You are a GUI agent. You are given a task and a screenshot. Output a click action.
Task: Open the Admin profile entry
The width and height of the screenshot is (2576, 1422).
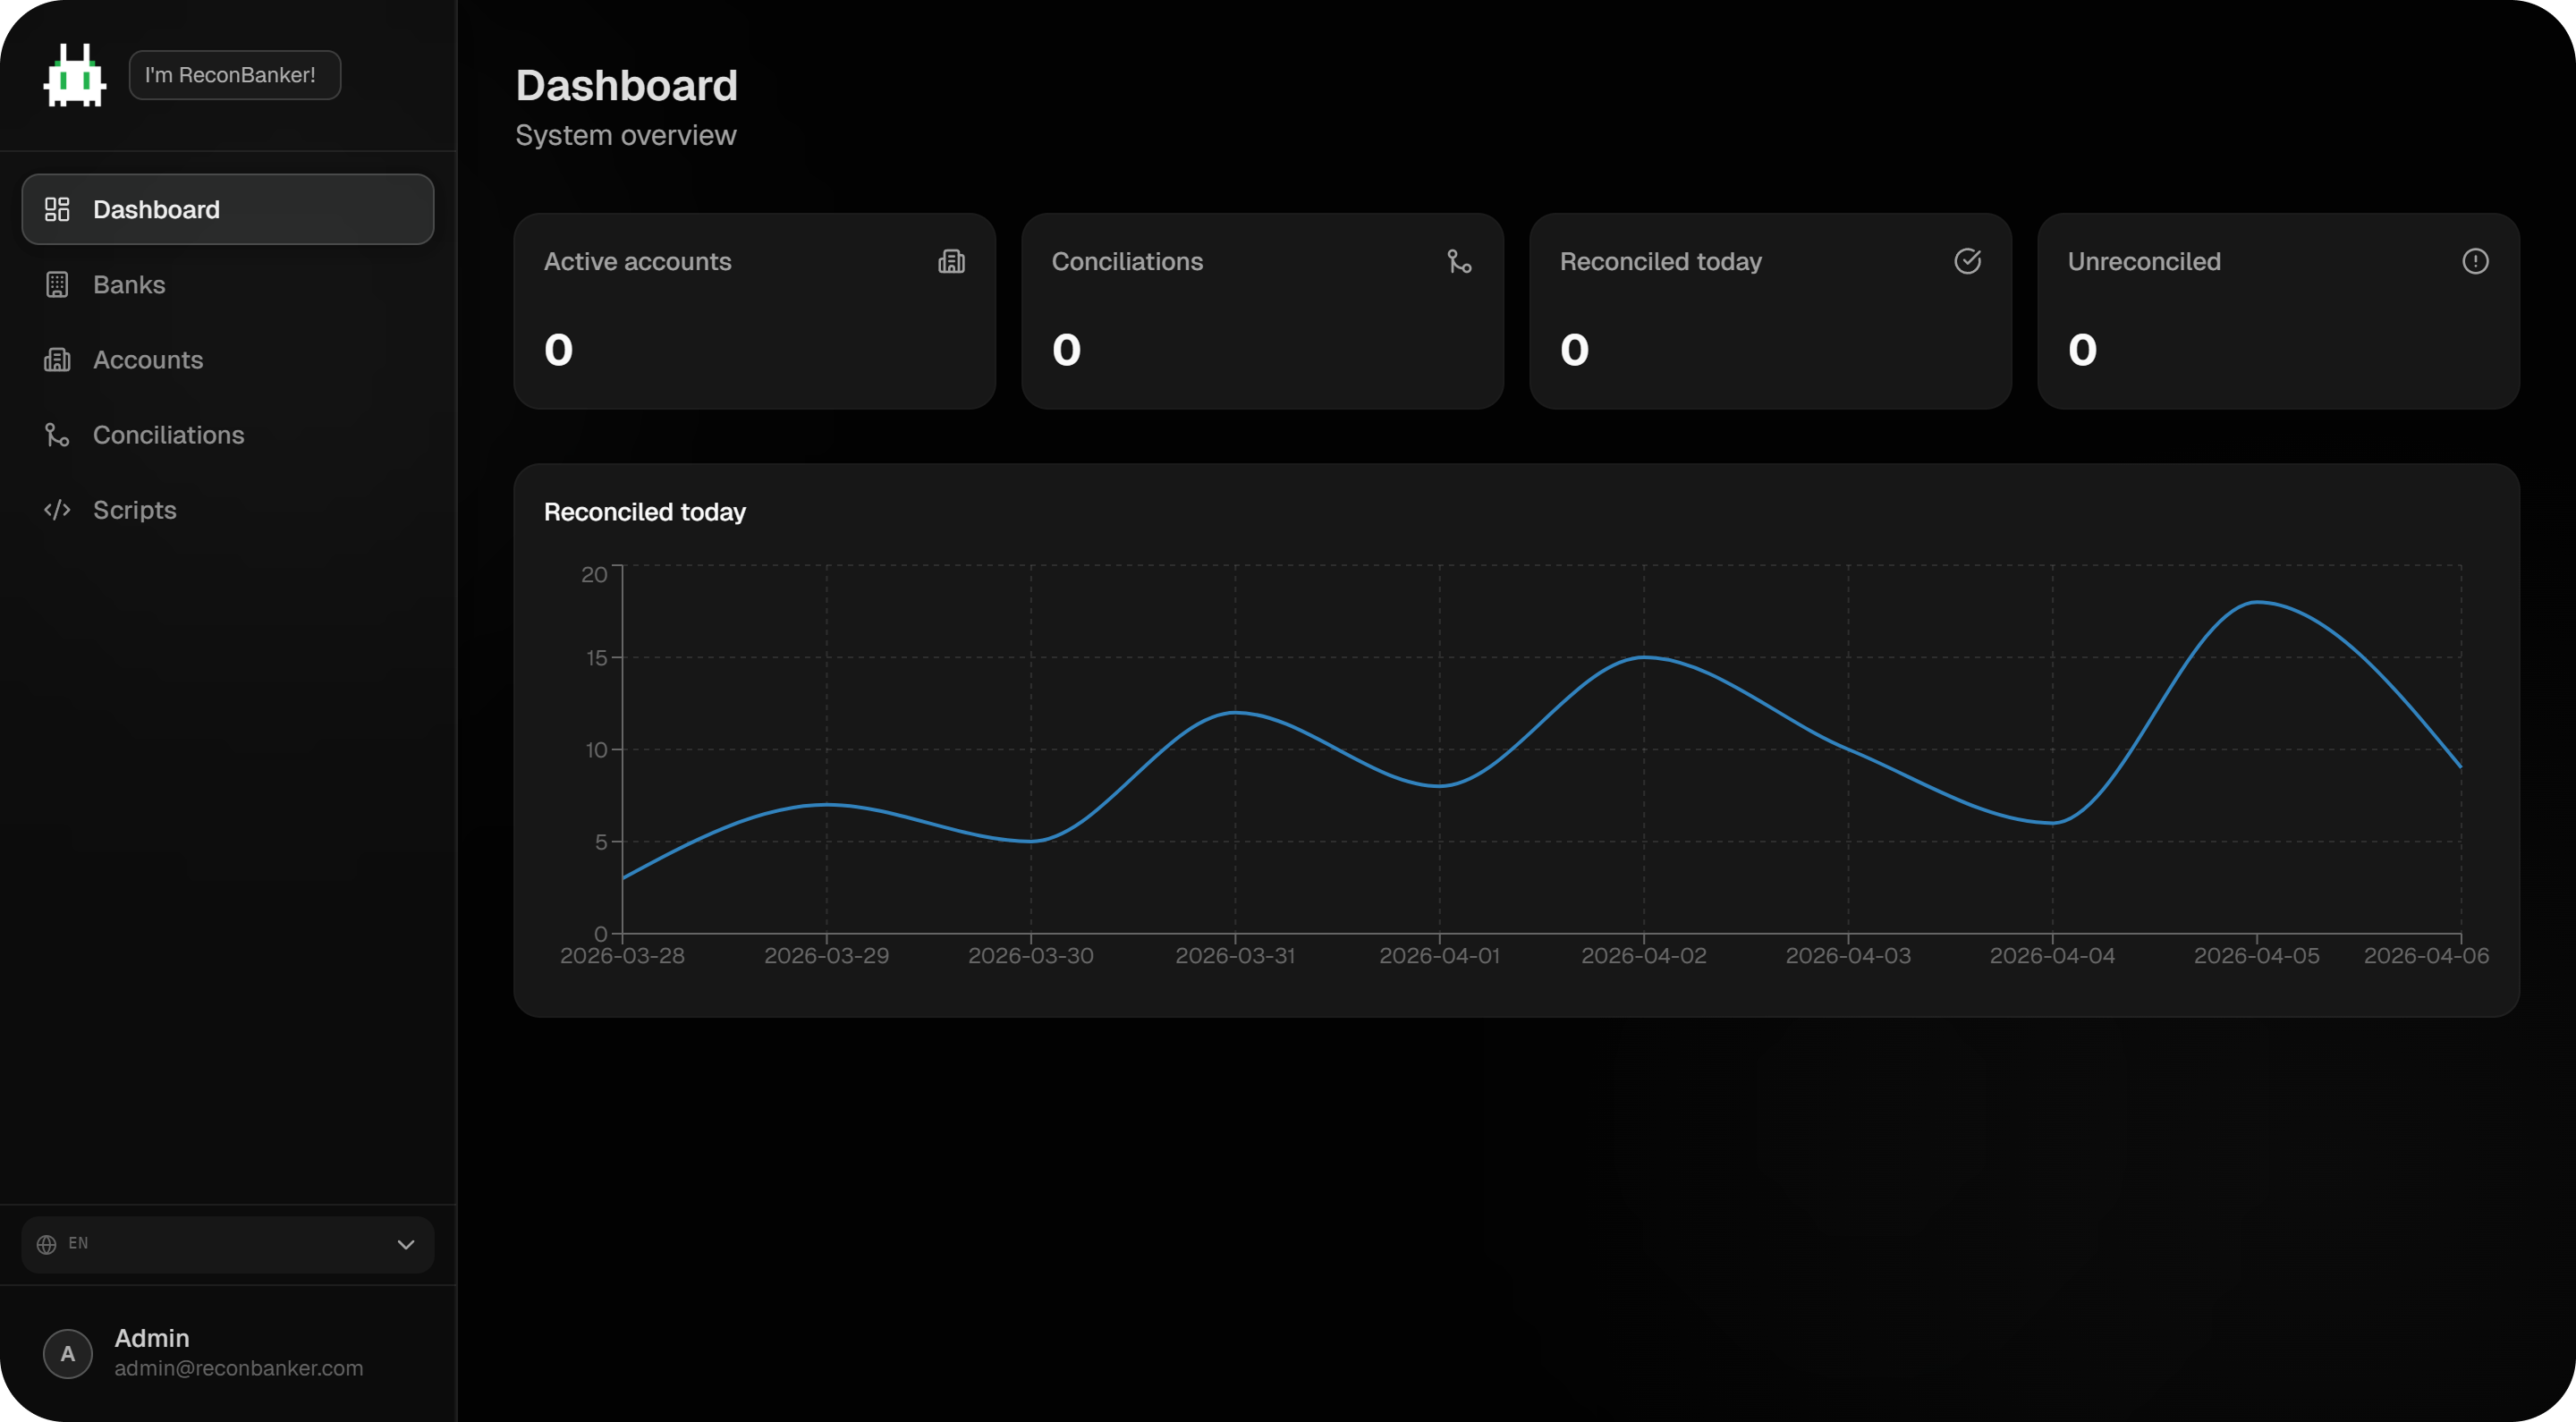[151, 1338]
